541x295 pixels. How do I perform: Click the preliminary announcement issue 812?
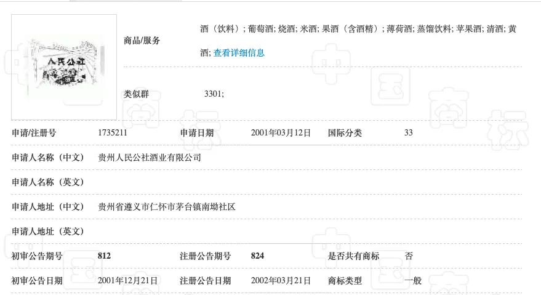104,256
